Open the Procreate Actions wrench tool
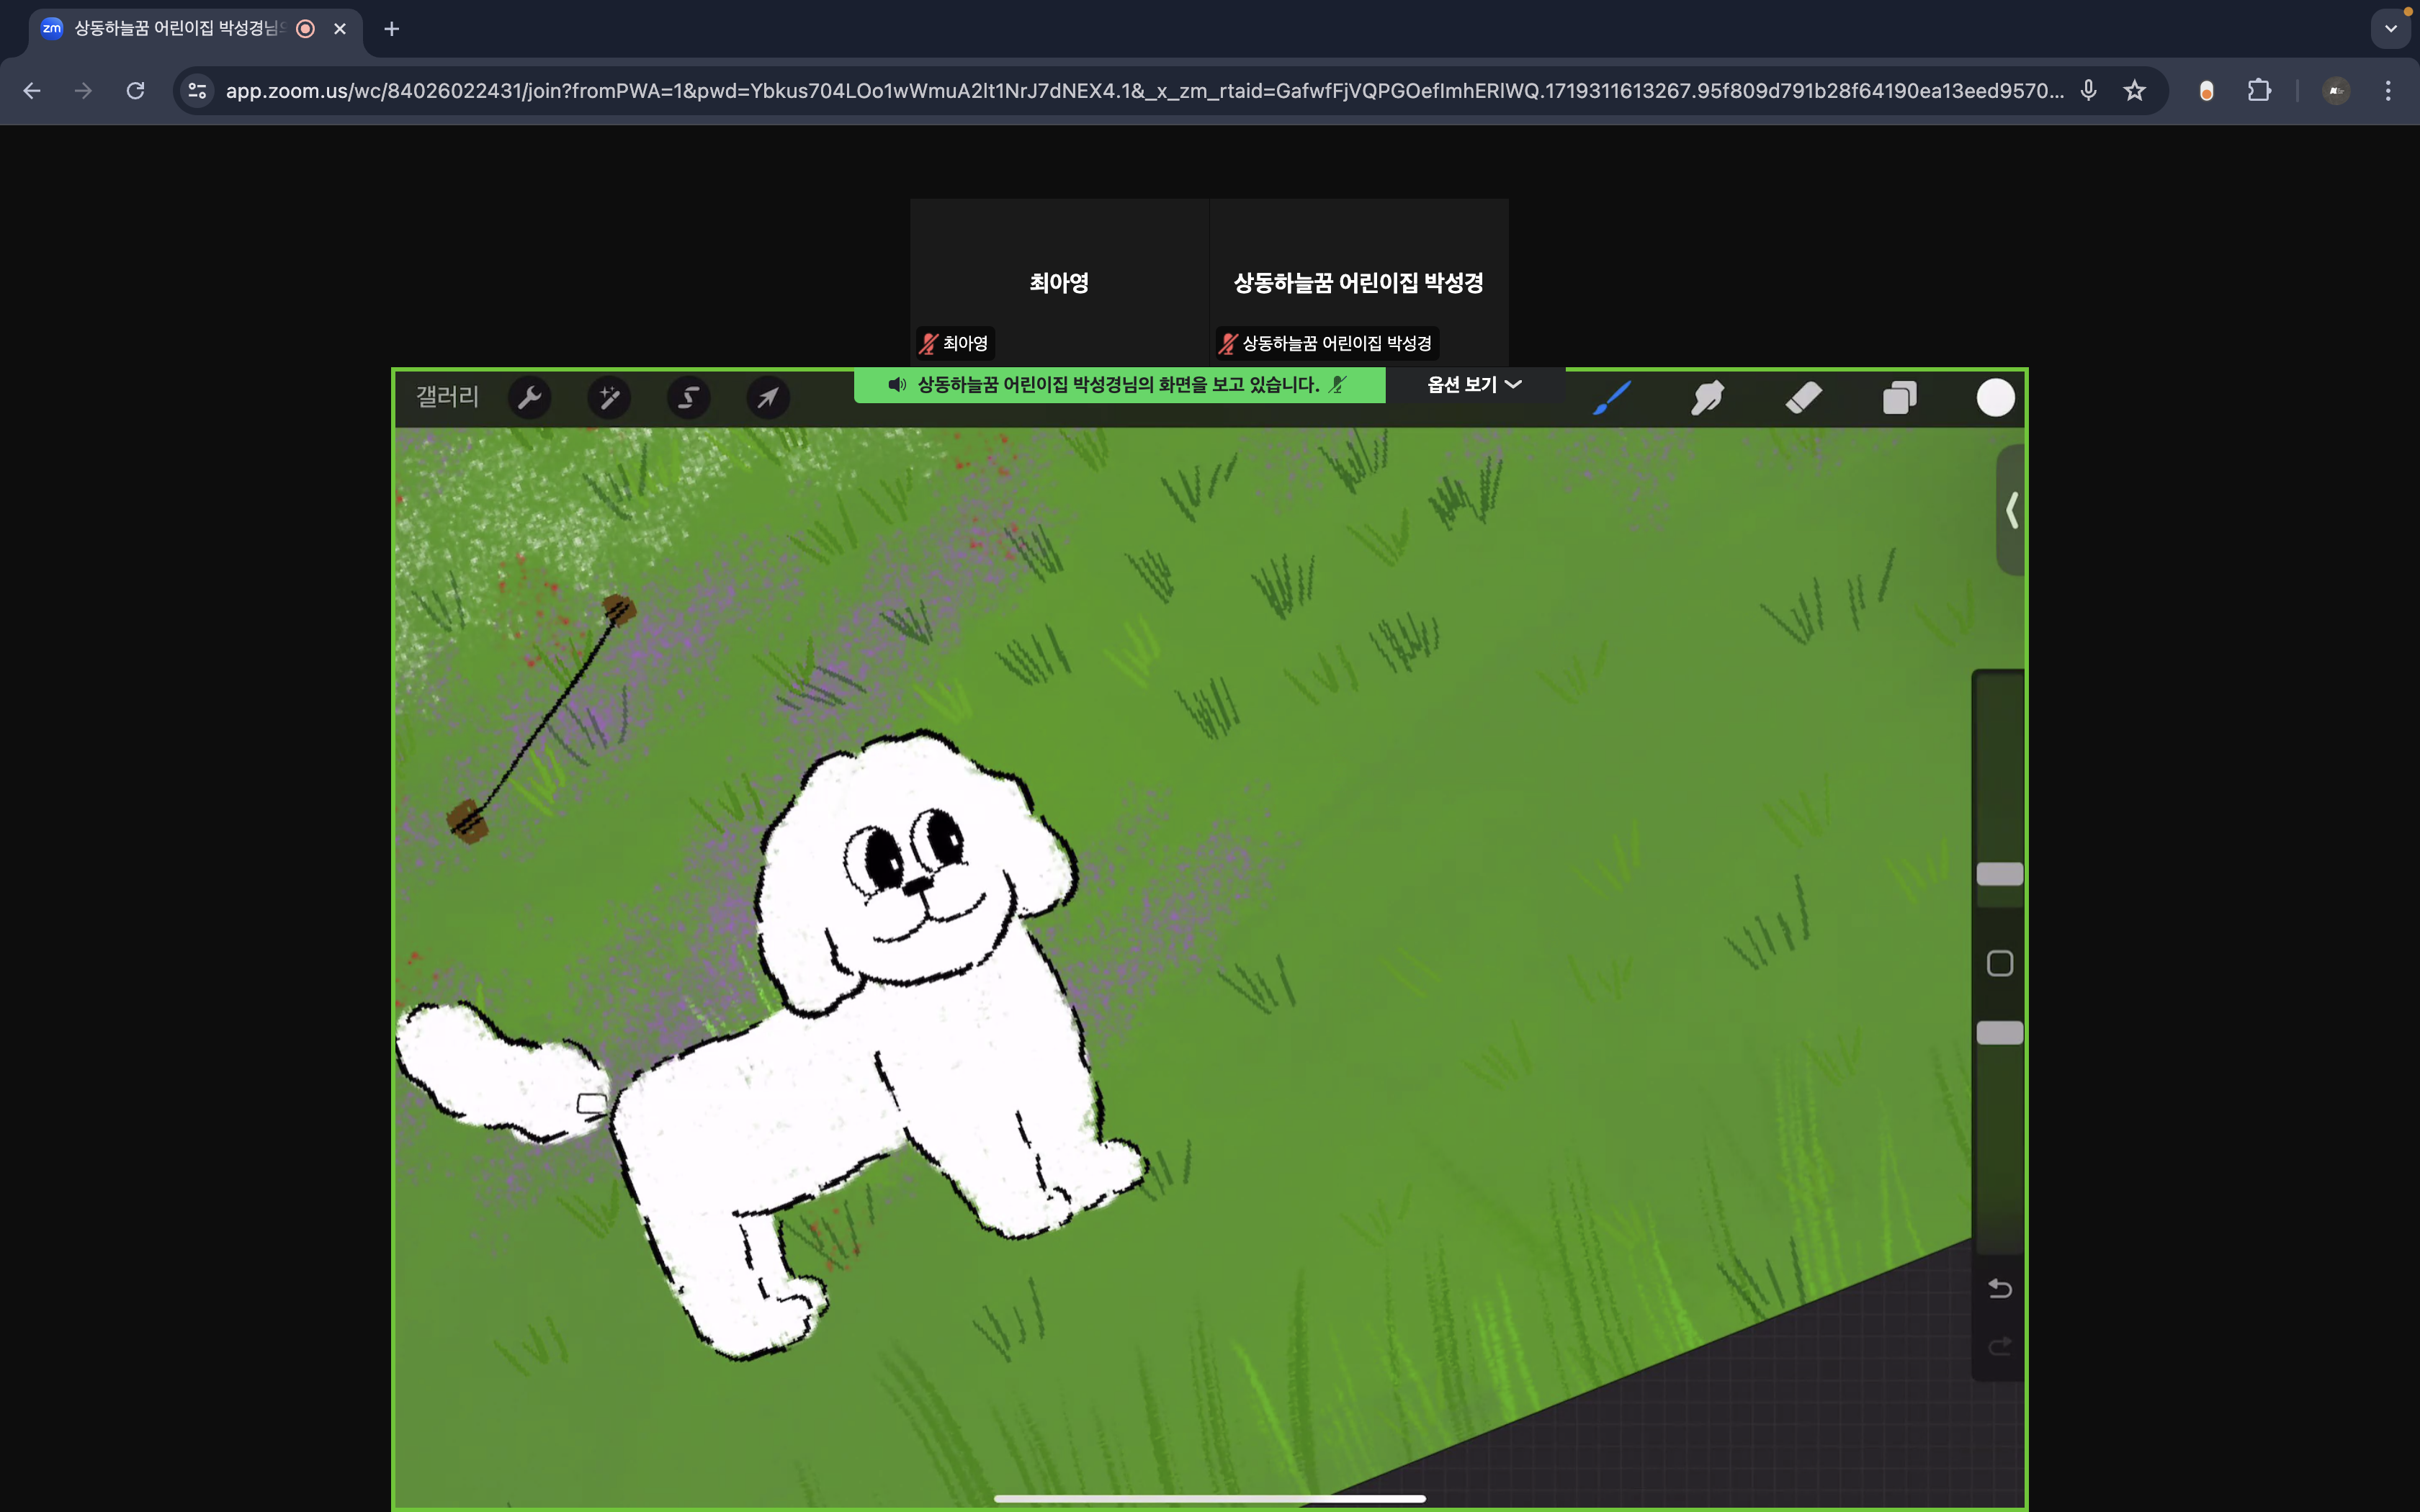The image size is (2420, 1512). coord(529,398)
